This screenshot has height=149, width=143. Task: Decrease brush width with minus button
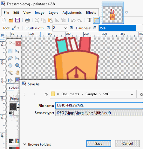(48, 28)
